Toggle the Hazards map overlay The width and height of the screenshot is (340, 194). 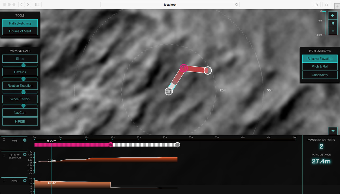[20, 72]
